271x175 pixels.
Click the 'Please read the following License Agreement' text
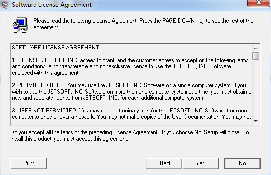tap(85, 21)
